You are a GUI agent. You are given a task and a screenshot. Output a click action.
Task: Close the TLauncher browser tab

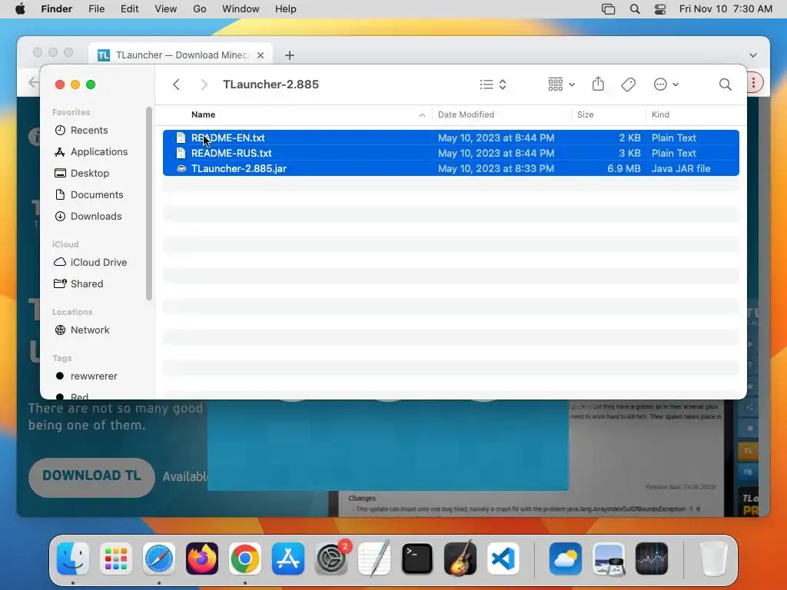[x=260, y=55]
